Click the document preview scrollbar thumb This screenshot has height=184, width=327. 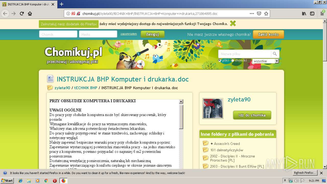click(x=181, y=117)
